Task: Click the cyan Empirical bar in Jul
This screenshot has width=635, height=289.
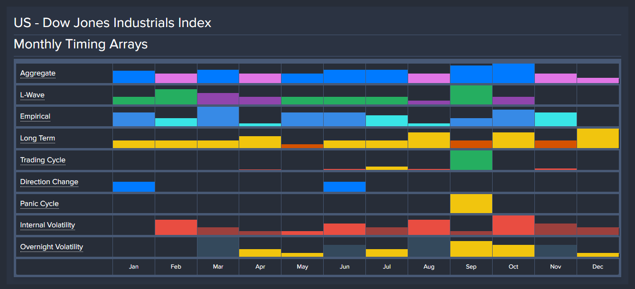Action: pos(387,121)
